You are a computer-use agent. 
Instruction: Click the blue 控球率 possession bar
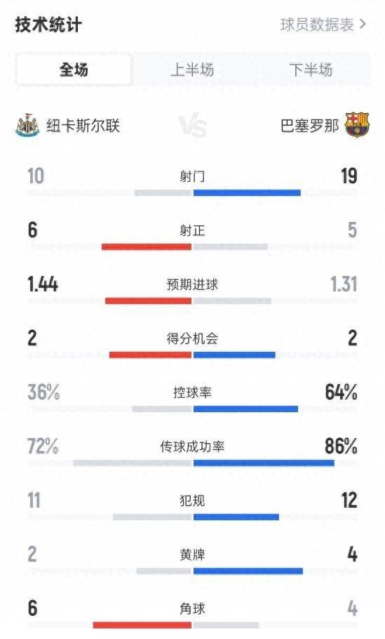coord(246,409)
